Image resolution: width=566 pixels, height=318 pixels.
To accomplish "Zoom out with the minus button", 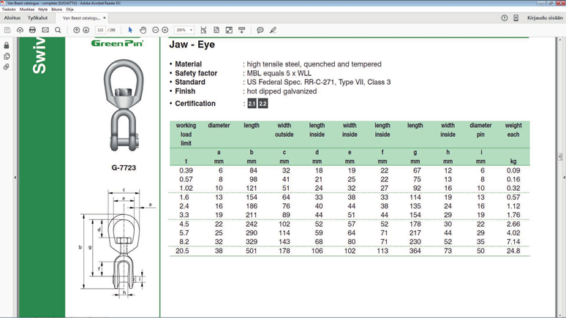I will click(156, 30).
